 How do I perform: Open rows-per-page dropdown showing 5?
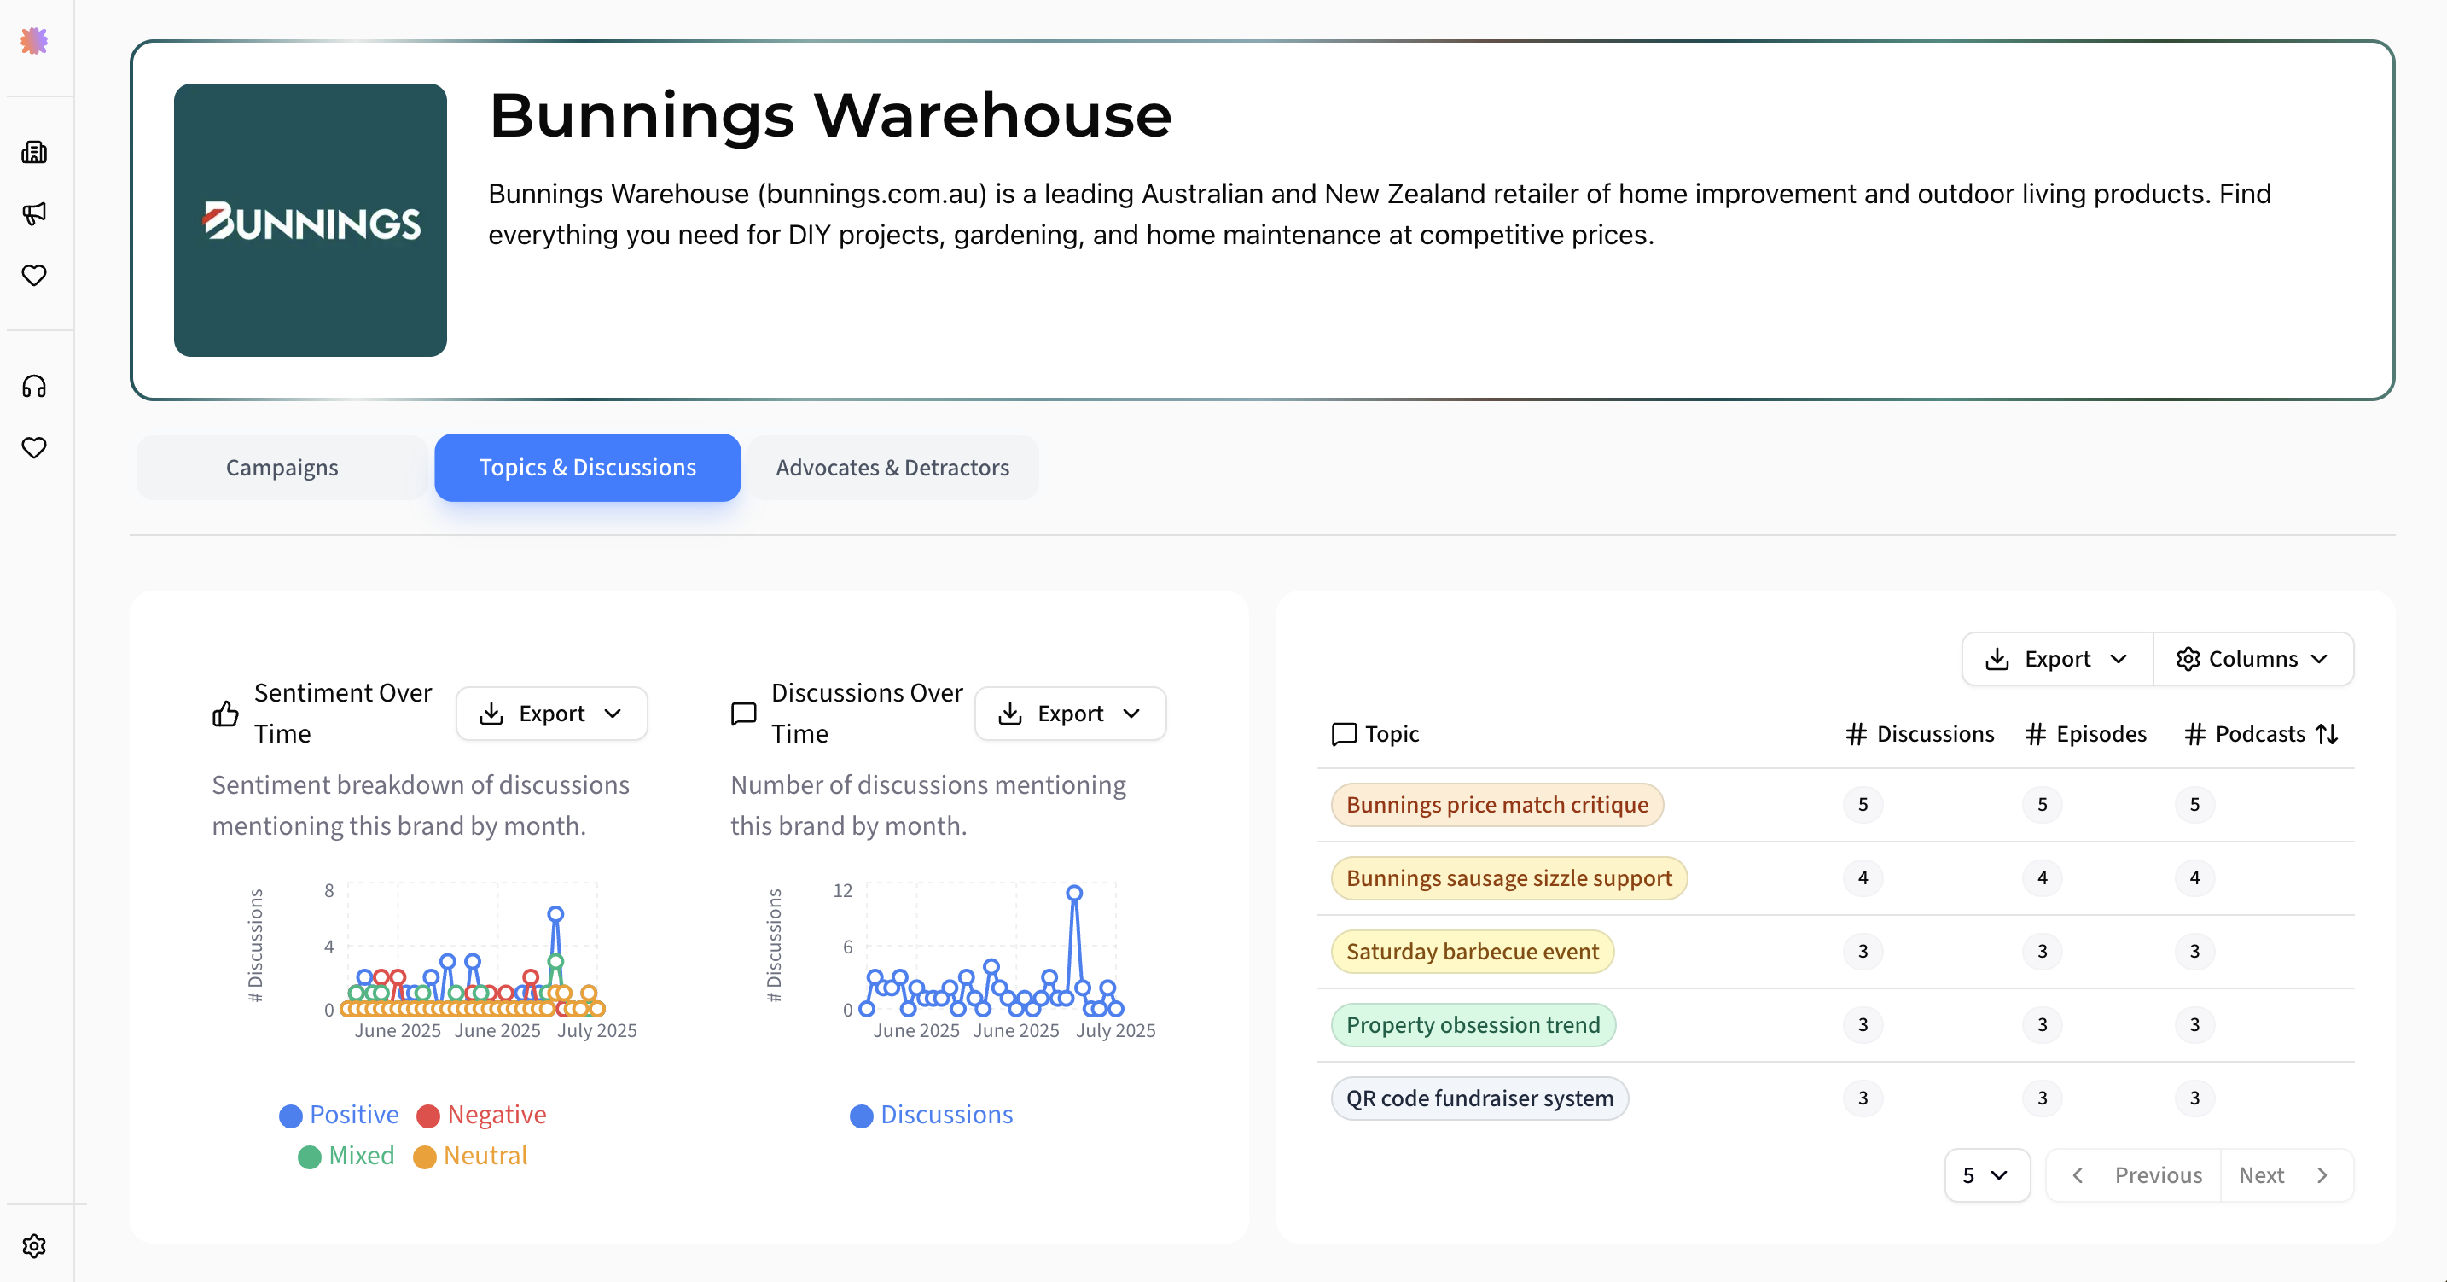tap(1985, 1175)
